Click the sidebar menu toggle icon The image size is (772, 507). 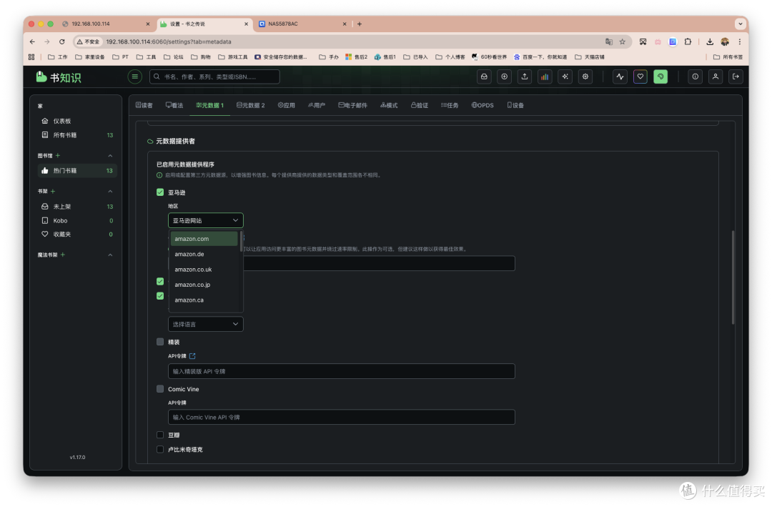coord(134,77)
